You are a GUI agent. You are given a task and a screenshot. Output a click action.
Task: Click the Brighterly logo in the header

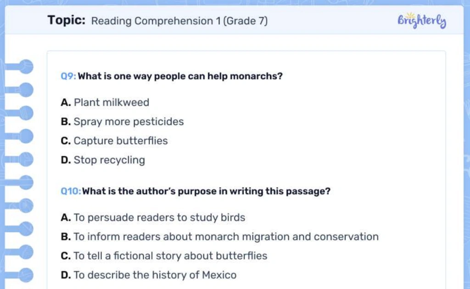tap(422, 21)
